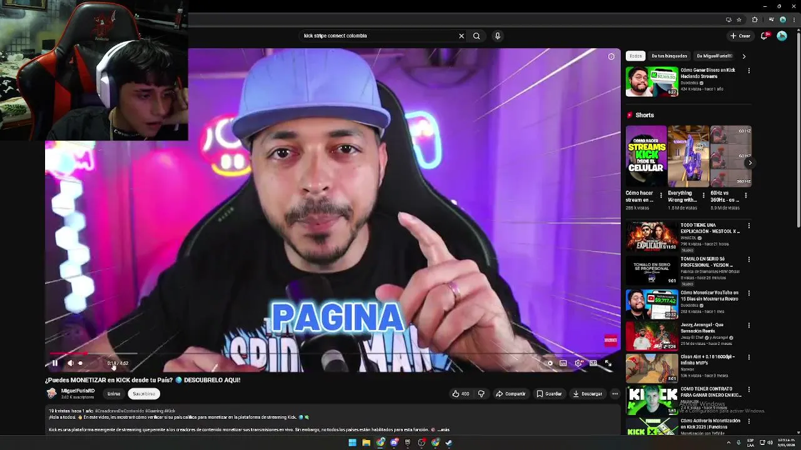Show more filter chips with arrow
Viewport: 801px width, 450px height.
tap(744, 56)
